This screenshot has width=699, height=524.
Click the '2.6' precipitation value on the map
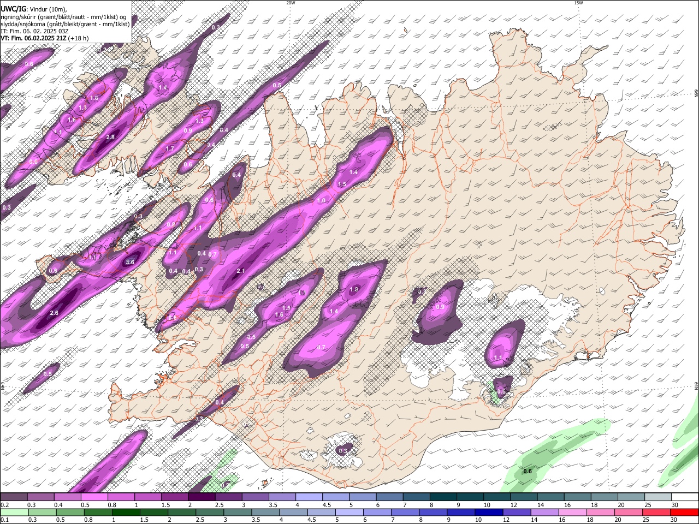click(54, 313)
